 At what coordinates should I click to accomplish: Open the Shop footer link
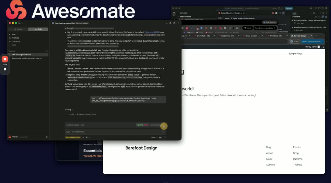pyautogui.click(x=296, y=153)
